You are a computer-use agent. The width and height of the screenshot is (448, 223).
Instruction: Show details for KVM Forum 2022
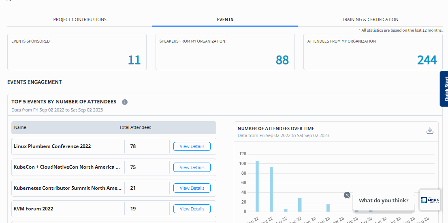[192, 209]
